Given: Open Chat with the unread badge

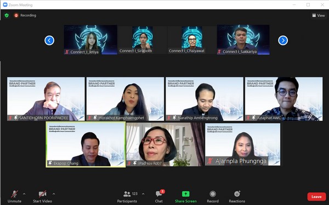Looking at the screenshot, I should tap(159, 193).
